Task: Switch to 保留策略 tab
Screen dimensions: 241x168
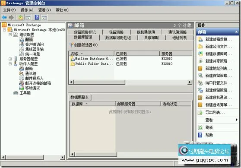Action: tap(116, 32)
